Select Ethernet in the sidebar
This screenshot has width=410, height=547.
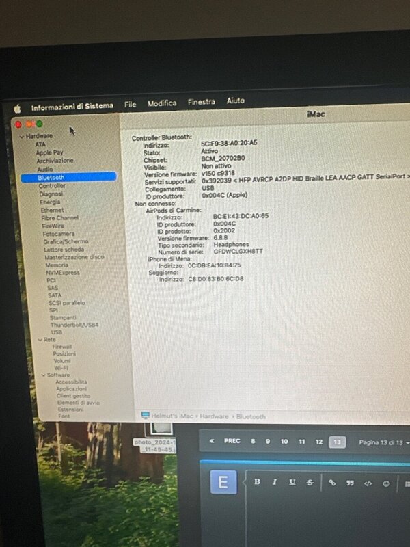[x=52, y=210]
